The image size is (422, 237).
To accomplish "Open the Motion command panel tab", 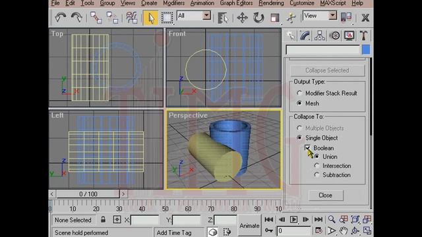I will pyautogui.click(x=334, y=36).
